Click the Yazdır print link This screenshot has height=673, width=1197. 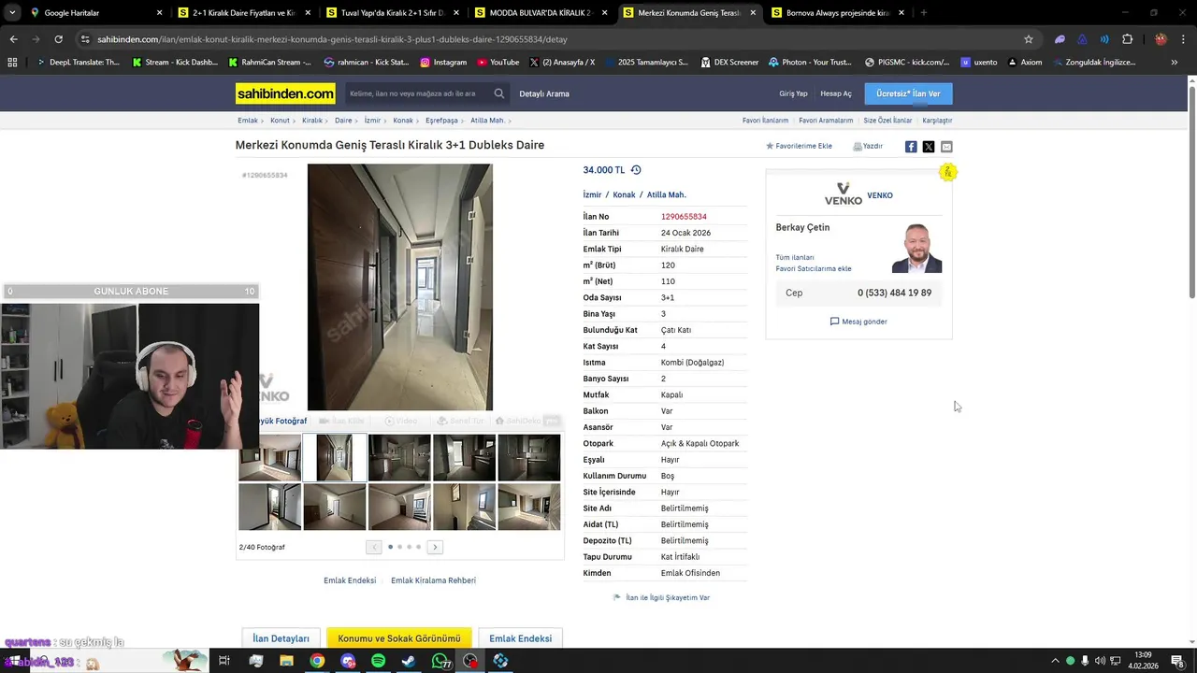[x=868, y=146]
